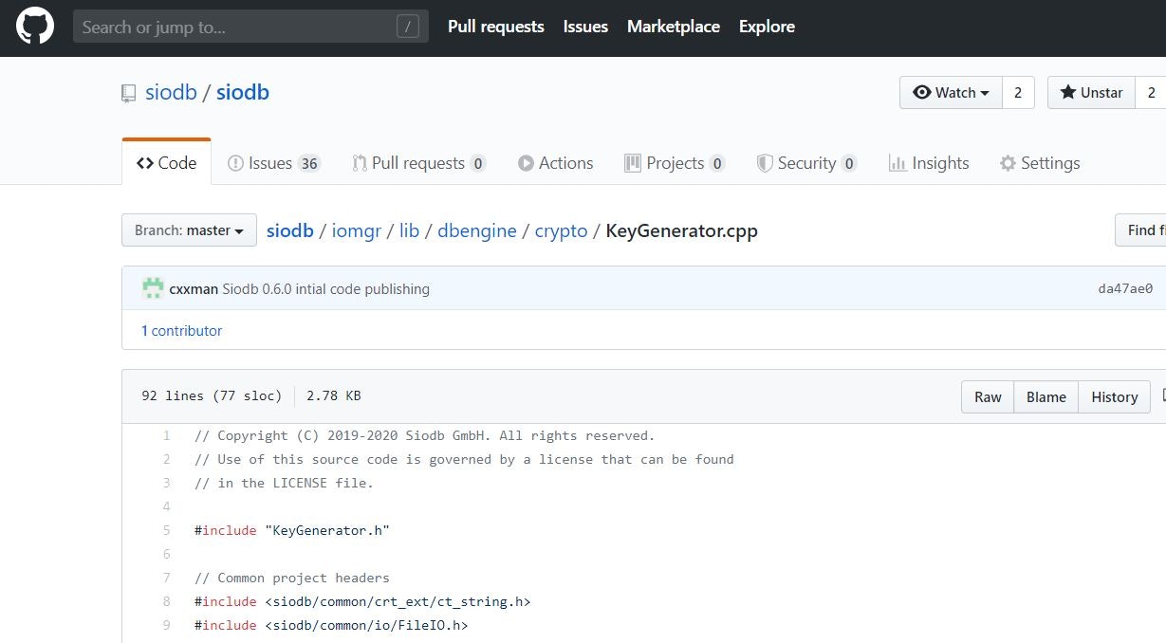The image size is (1166, 643).
Task: Open the Projects section
Action: coord(675,162)
